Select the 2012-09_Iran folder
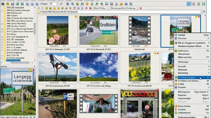 (11, 34)
